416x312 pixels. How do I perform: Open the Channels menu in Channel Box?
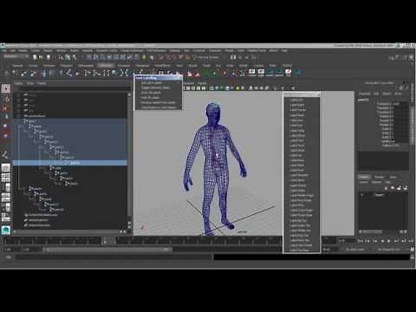click(x=364, y=94)
